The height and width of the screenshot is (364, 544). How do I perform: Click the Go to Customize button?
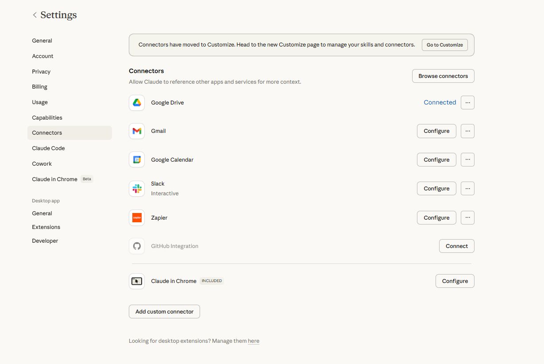tap(444, 44)
